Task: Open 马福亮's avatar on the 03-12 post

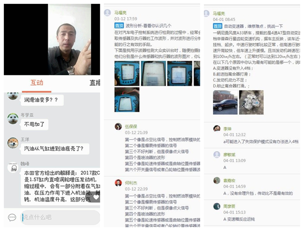Action: 107,13
